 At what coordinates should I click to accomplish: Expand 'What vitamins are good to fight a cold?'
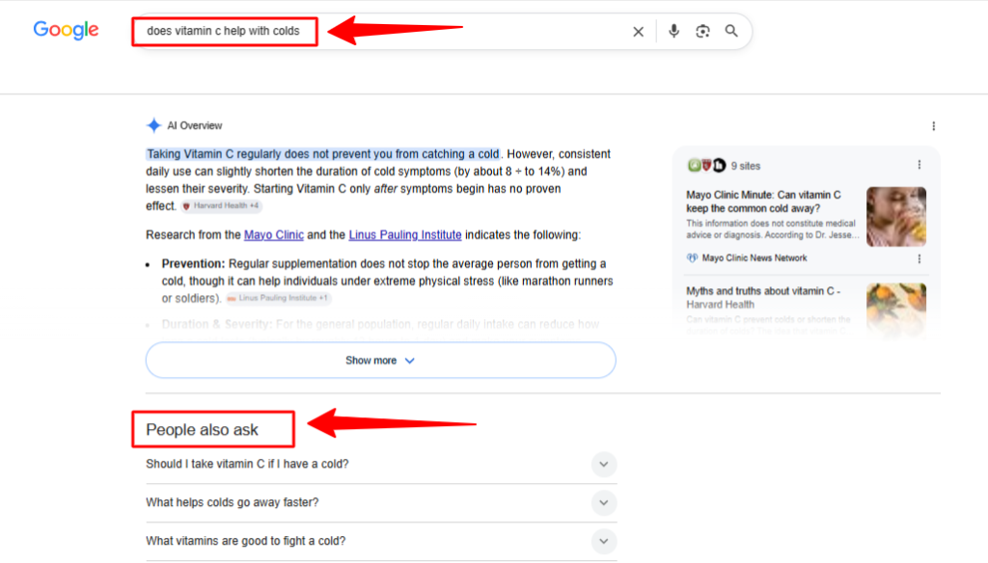[381, 541]
